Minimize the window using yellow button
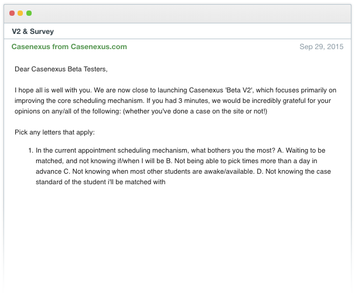Image resolution: width=355 pixels, height=293 pixels. pos(21,13)
